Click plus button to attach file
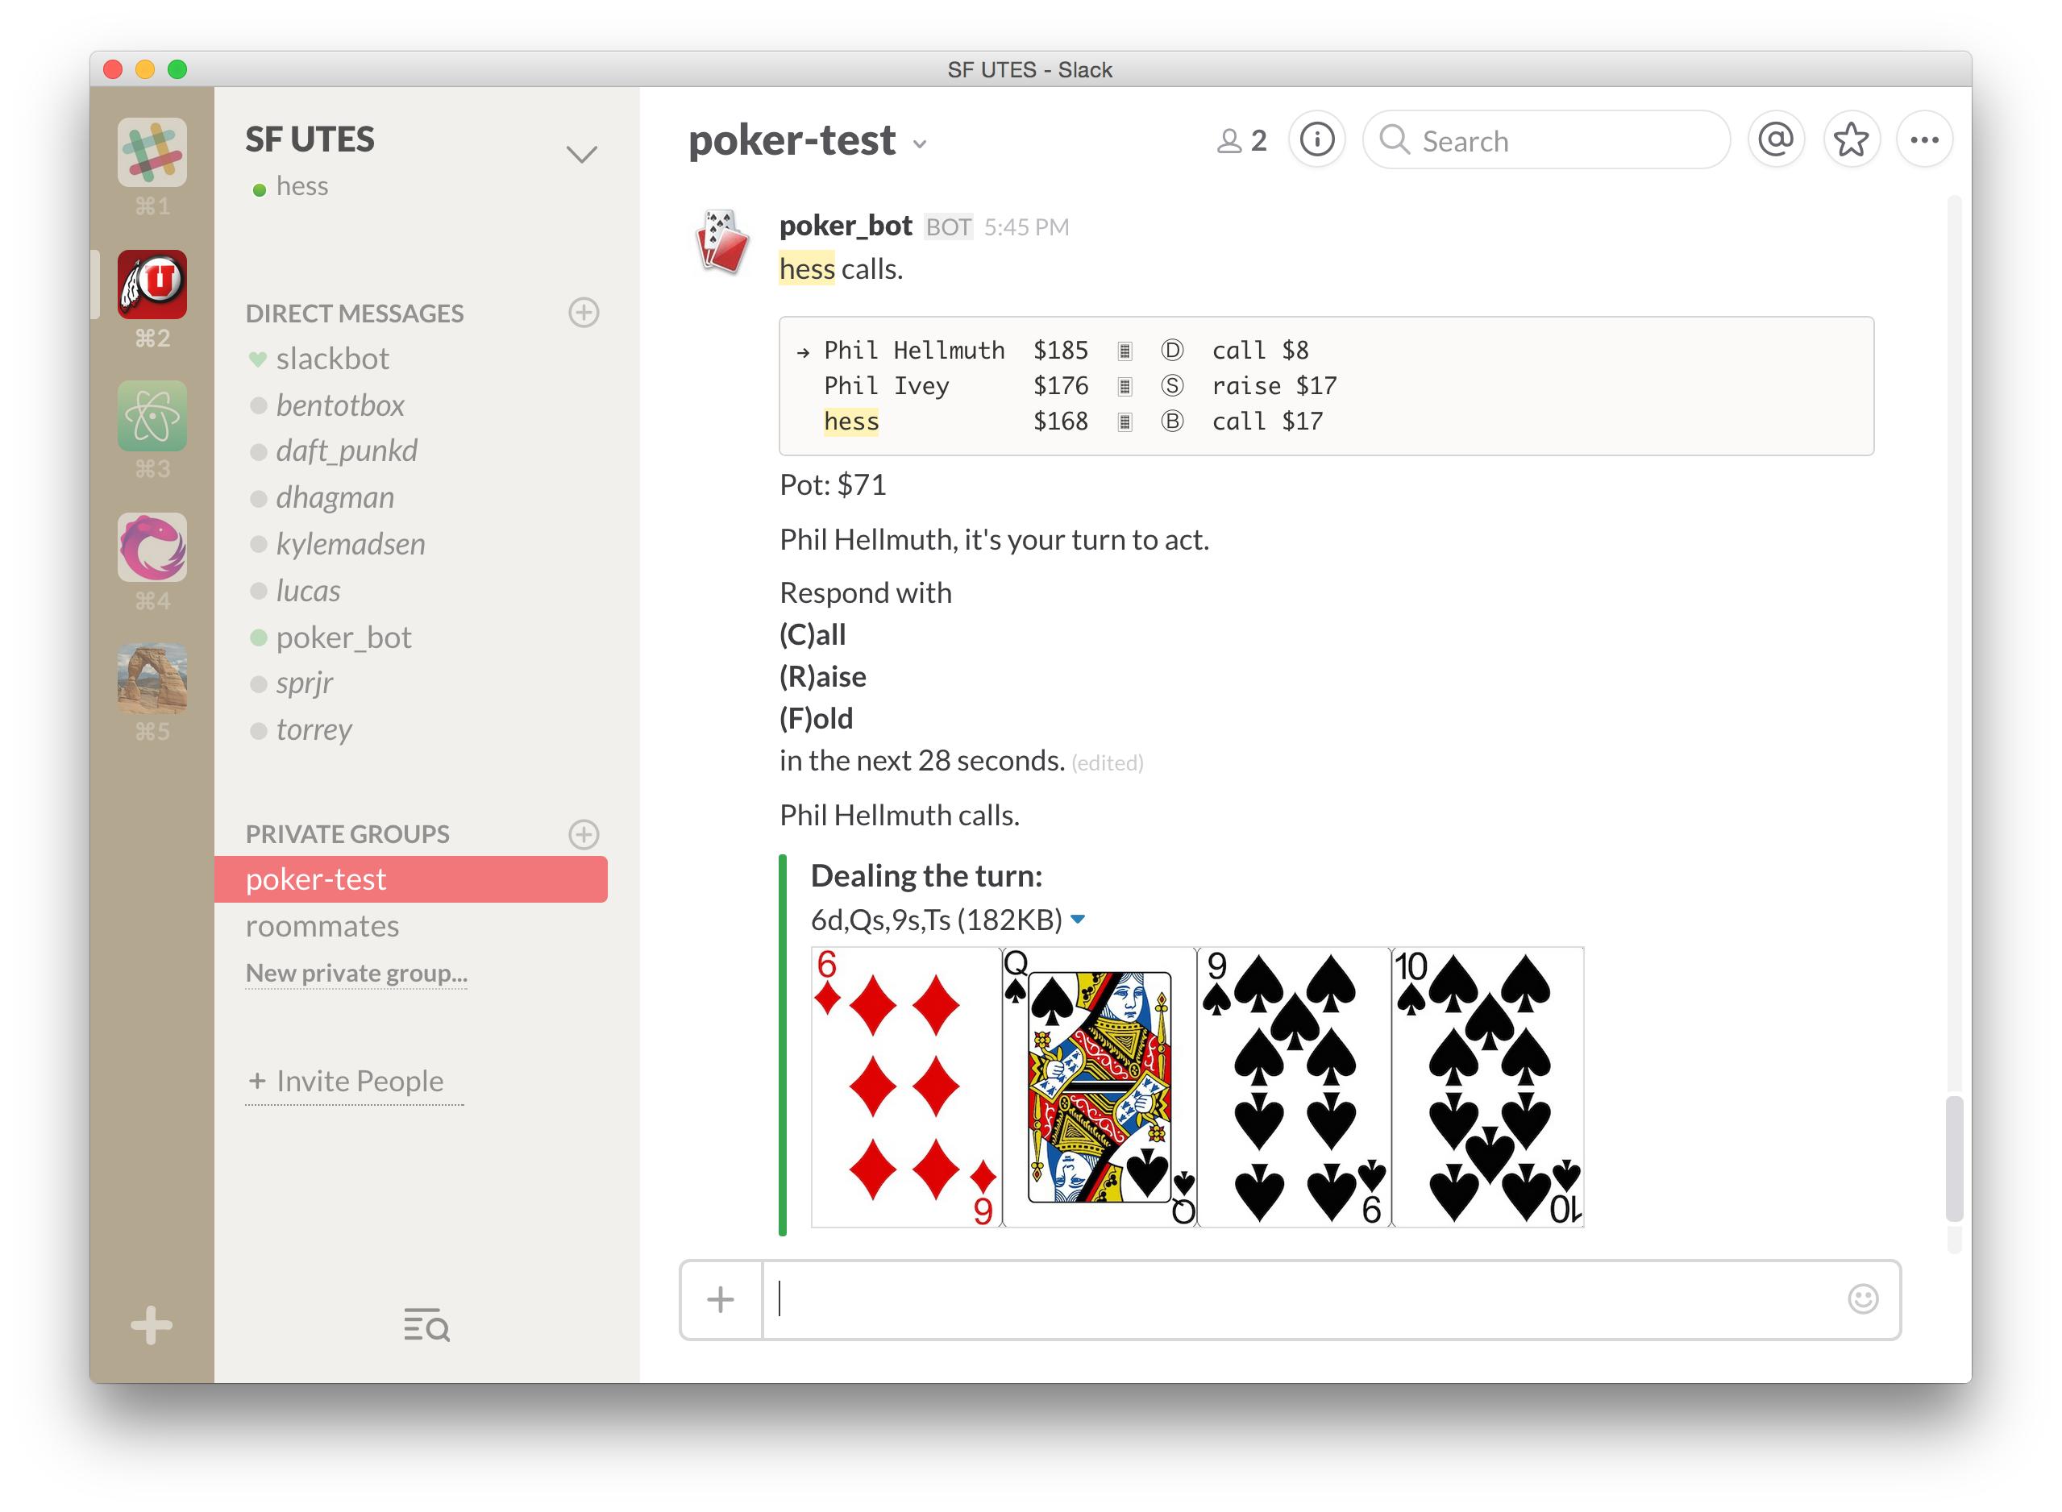The image size is (2062, 1512). click(721, 1298)
